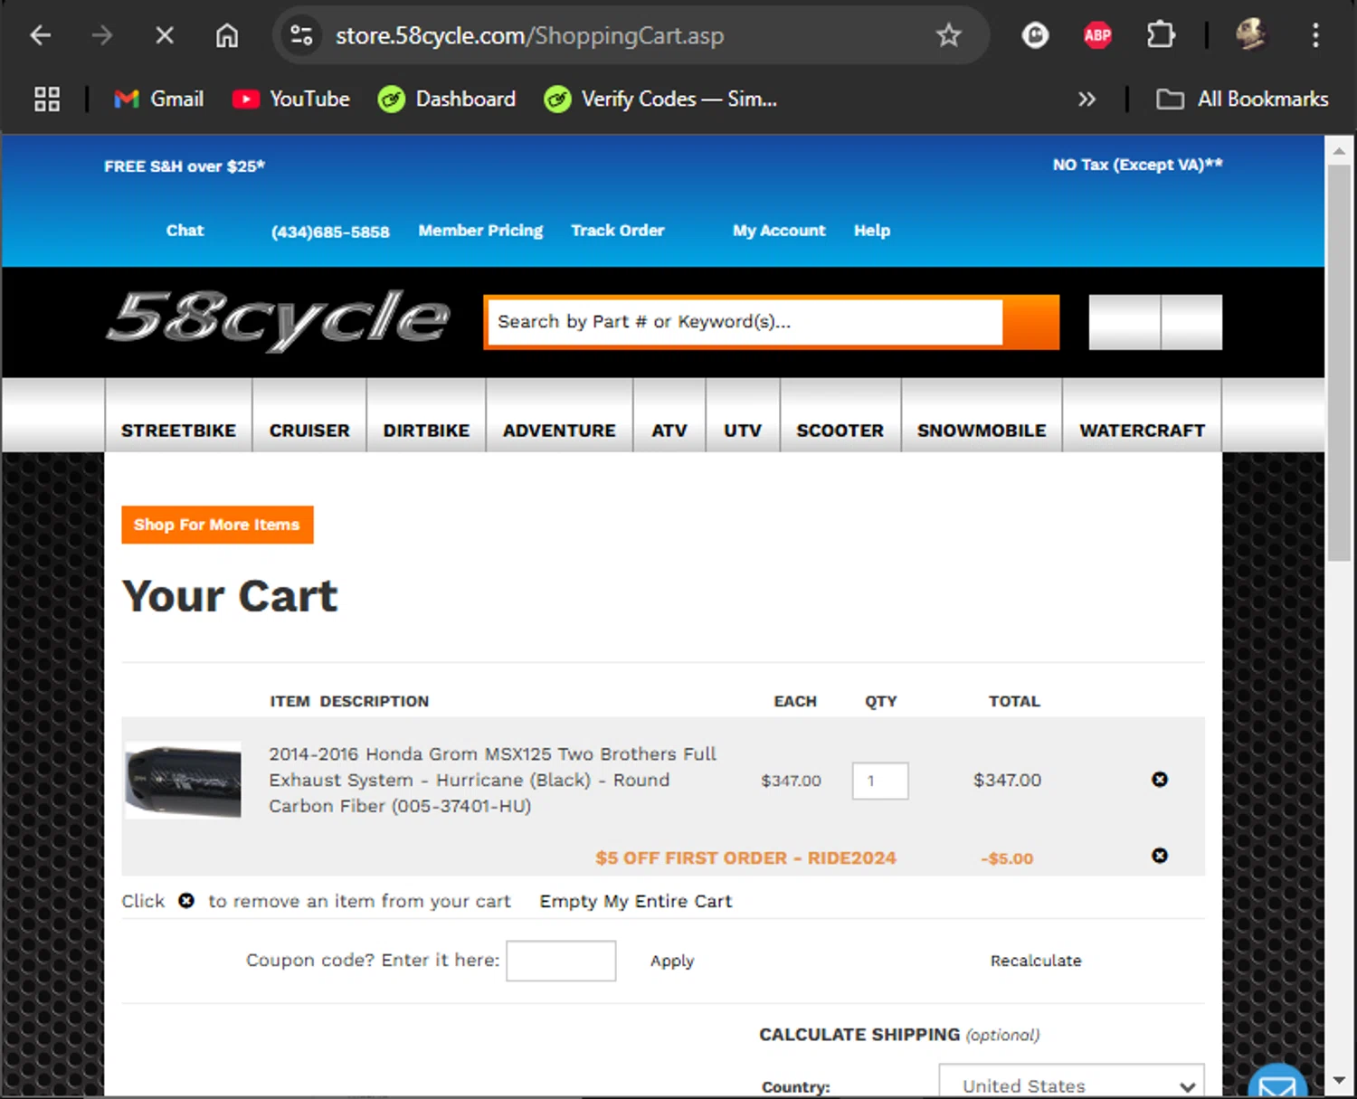Open the Help page
This screenshot has width=1357, height=1099.
[872, 231]
